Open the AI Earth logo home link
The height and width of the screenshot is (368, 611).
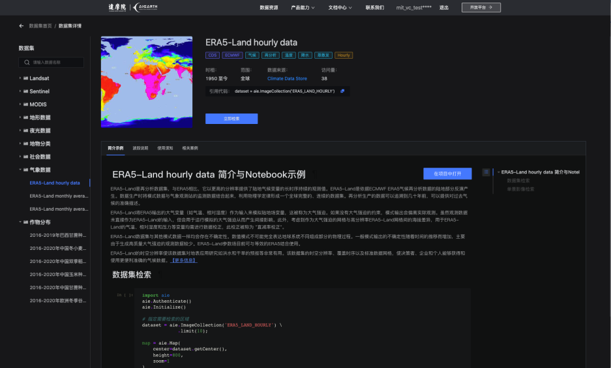pyautogui.click(x=145, y=7)
